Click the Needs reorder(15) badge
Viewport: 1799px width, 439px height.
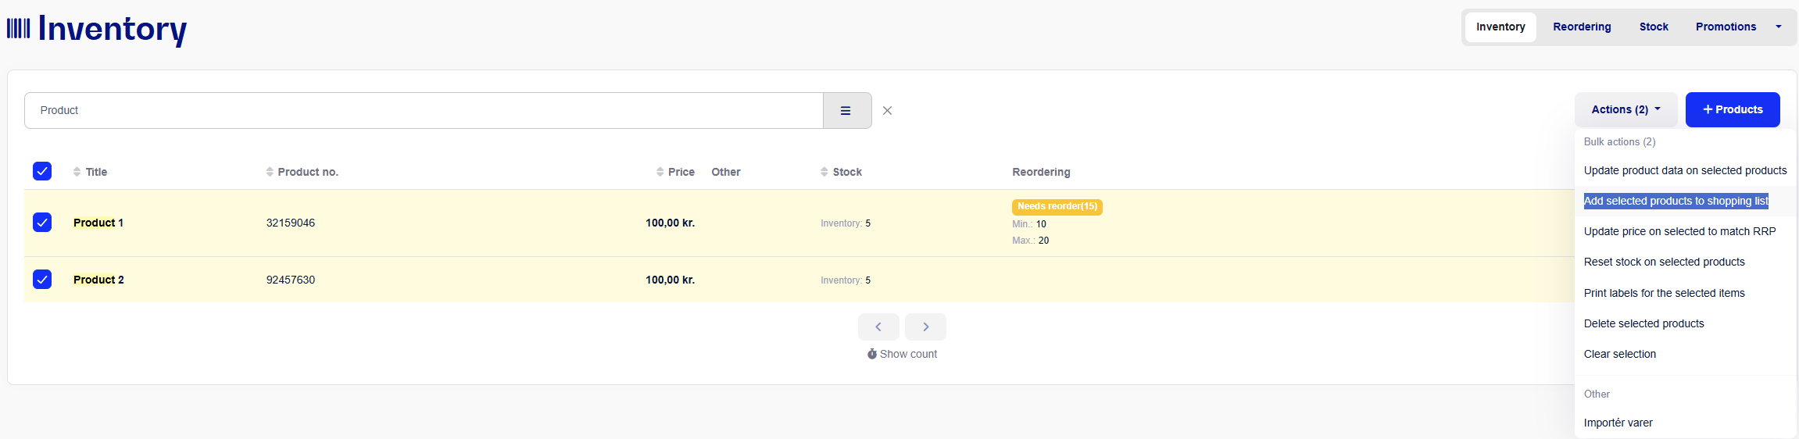coord(1057,206)
